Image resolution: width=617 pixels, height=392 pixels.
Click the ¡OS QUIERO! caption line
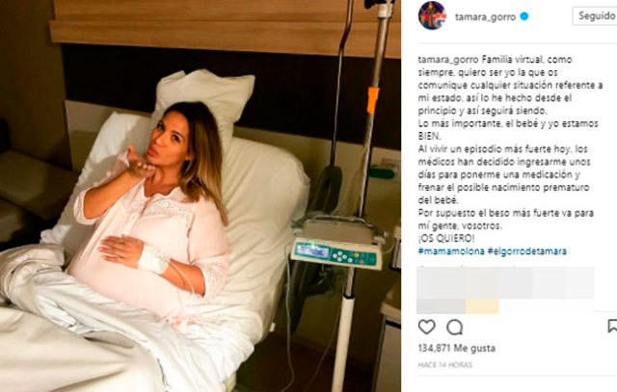(446, 238)
